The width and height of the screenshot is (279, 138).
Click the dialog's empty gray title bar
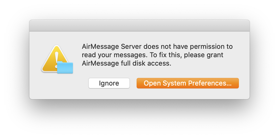coord(139,26)
